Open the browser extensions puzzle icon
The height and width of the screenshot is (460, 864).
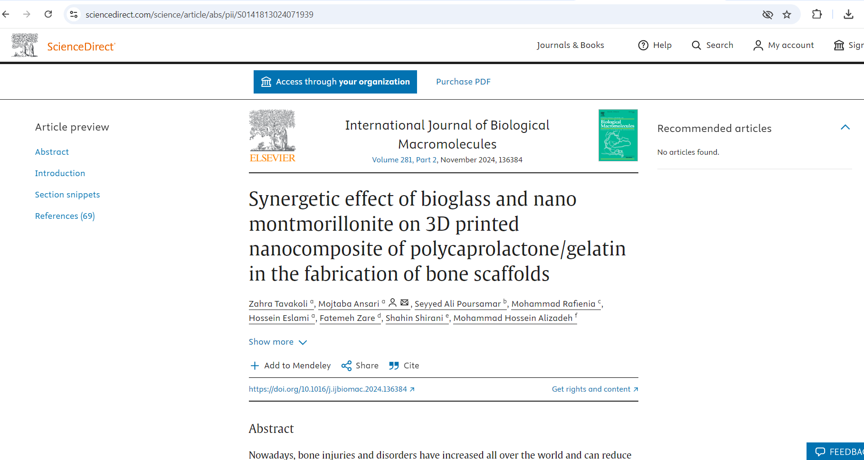pos(817,14)
